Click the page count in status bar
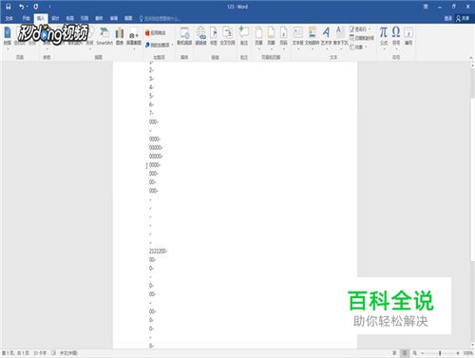The image size is (475, 358). [x=15, y=353]
